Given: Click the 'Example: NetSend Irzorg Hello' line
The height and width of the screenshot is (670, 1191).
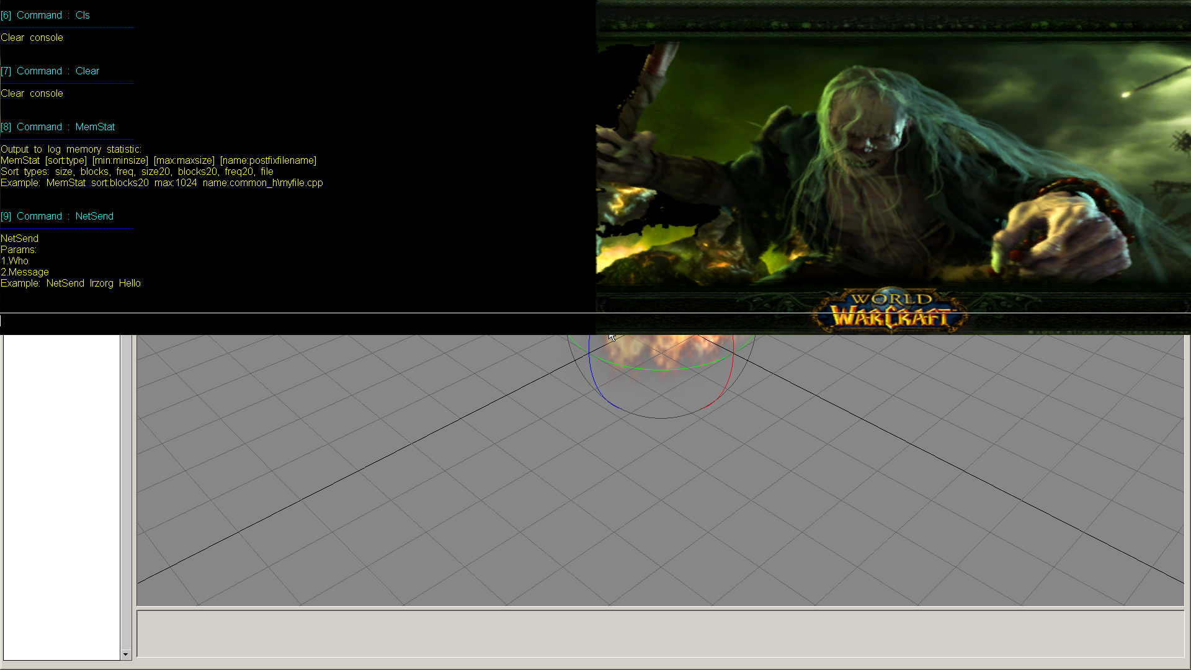Looking at the screenshot, I should 71,284.
